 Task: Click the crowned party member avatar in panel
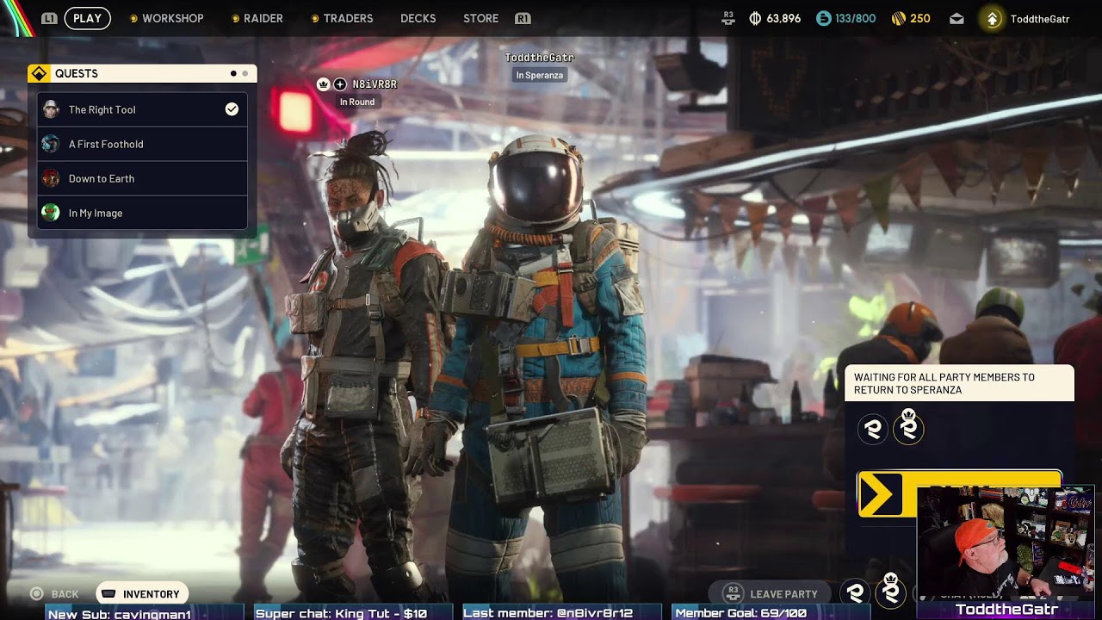click(908, 429)
